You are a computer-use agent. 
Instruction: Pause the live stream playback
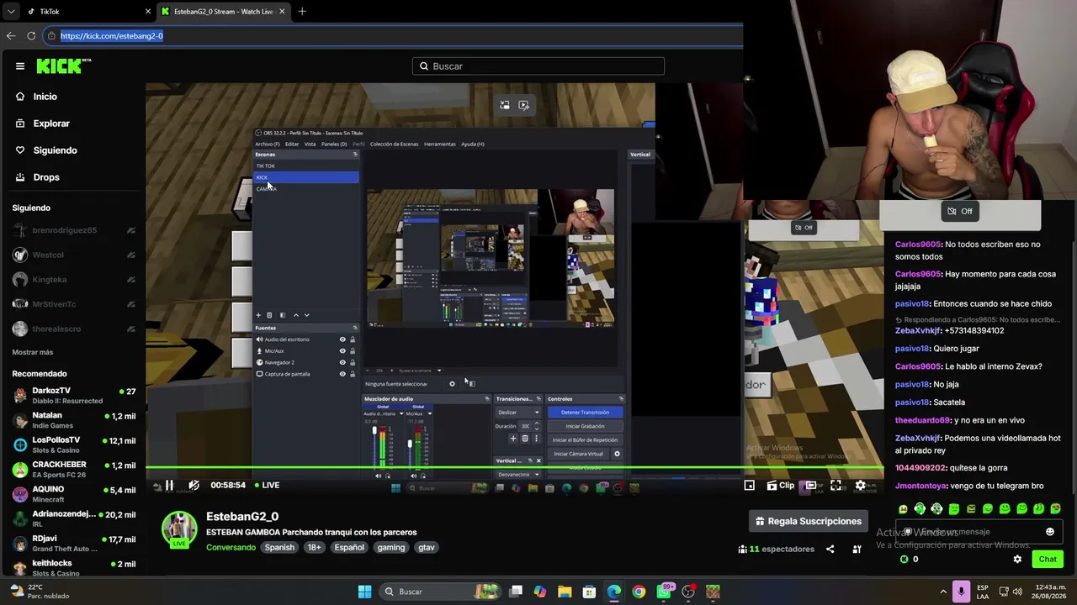(169, 485)
